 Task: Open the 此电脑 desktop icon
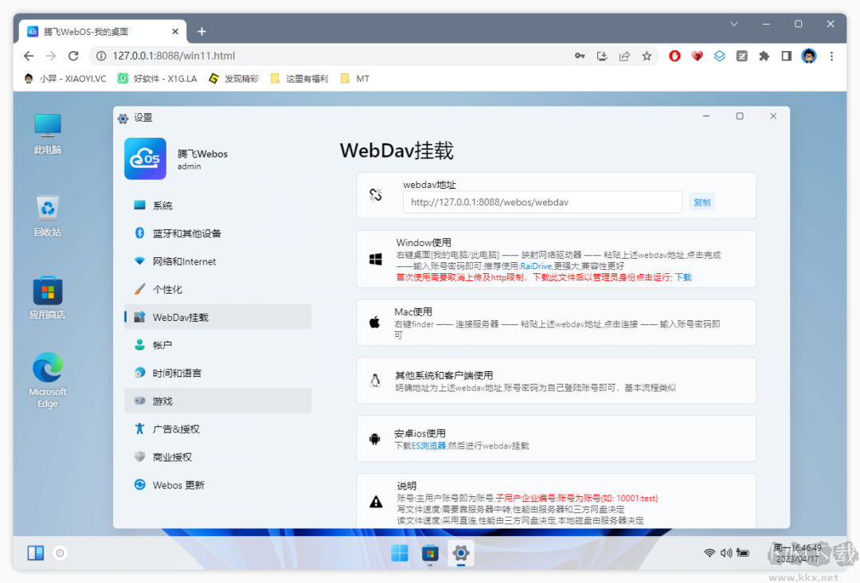[48, 133]
